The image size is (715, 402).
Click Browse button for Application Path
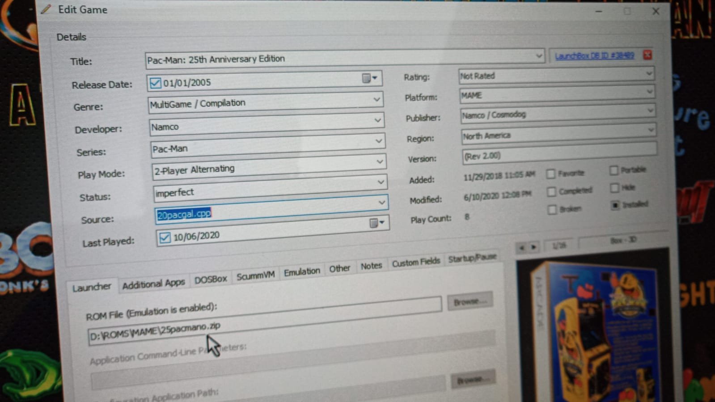pos(473,380)
